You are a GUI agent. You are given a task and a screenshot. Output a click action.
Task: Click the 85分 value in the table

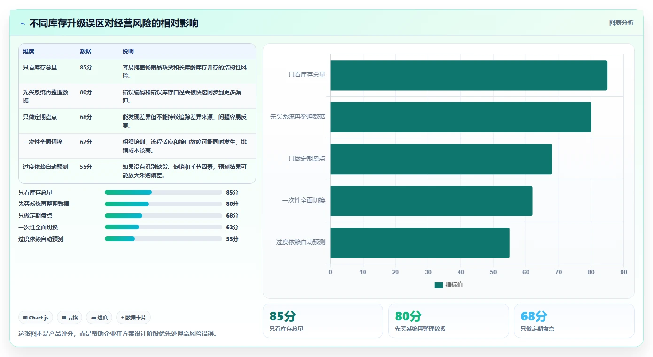tap(86, 68)
